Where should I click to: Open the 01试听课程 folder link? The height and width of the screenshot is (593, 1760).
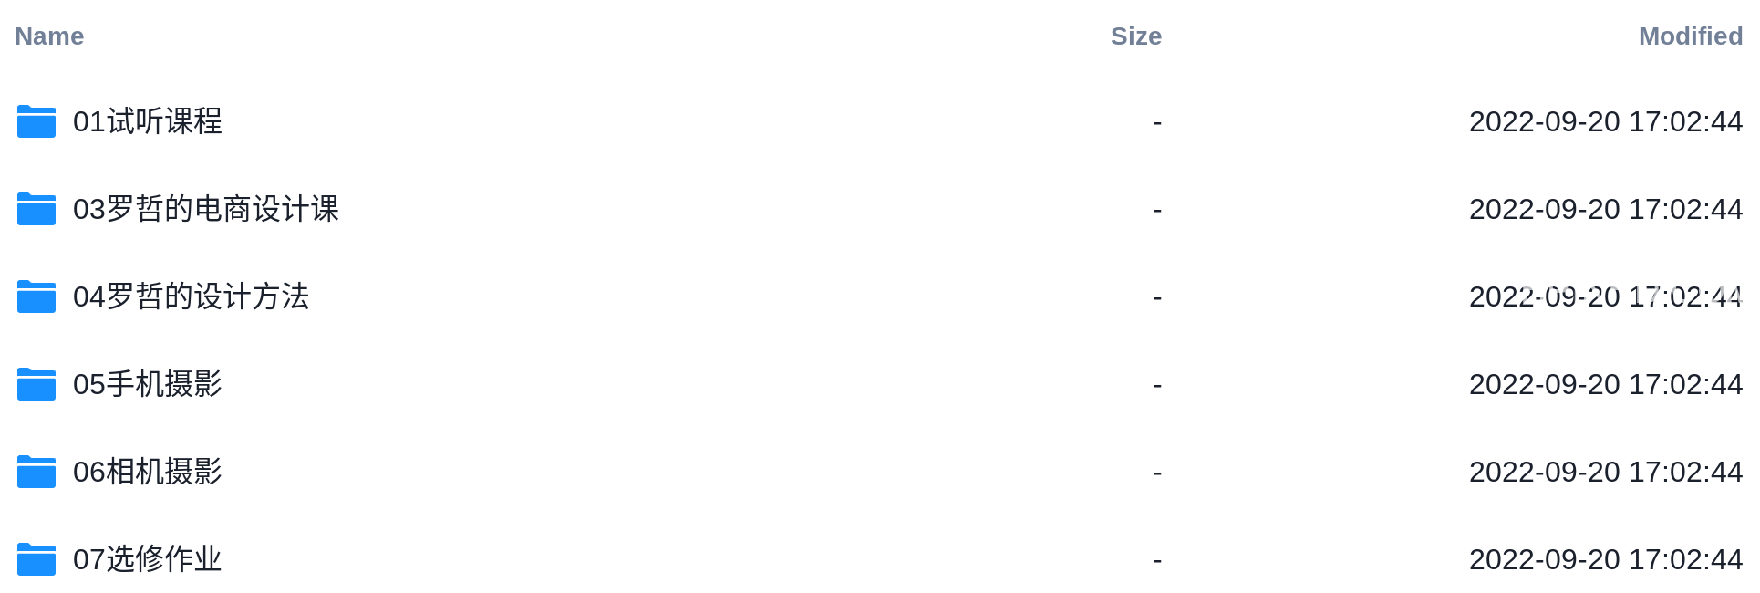[148, 121]
